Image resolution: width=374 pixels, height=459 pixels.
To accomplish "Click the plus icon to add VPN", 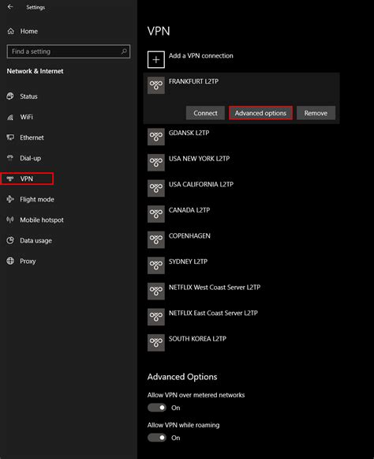I will tap(156, 60).
